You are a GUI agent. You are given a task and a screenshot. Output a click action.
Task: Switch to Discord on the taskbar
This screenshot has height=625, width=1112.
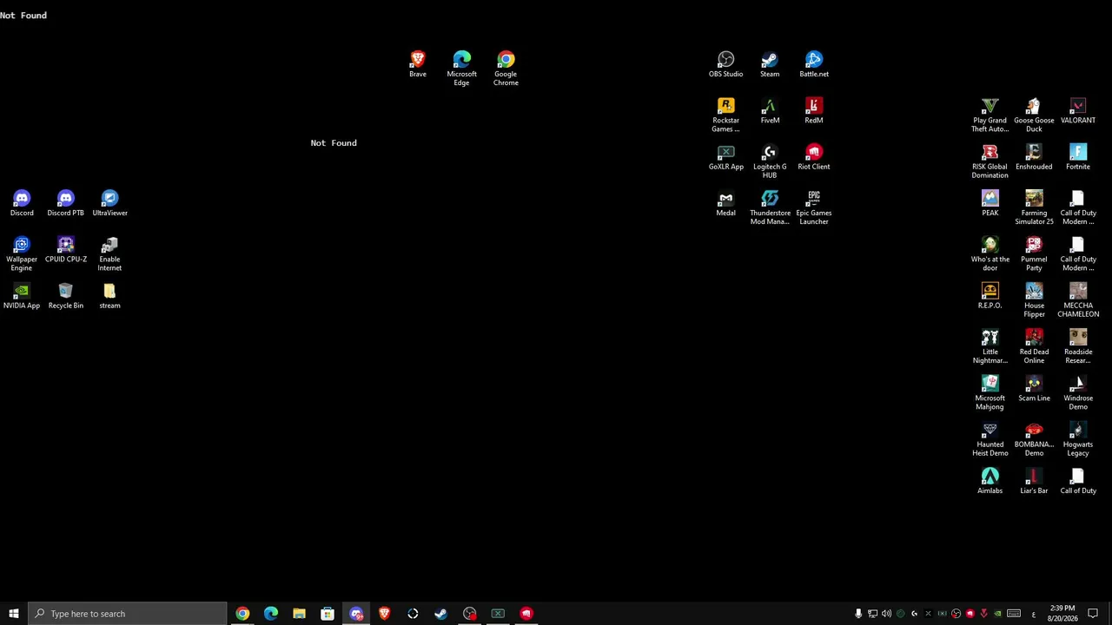356,614
